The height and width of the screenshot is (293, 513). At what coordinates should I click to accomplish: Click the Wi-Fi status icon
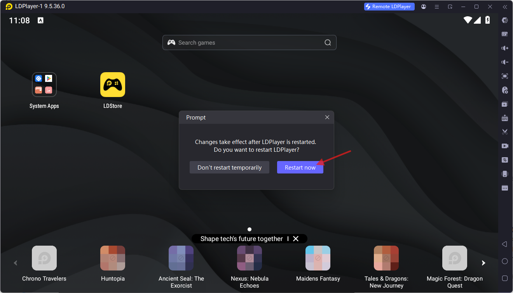point(468,20)
